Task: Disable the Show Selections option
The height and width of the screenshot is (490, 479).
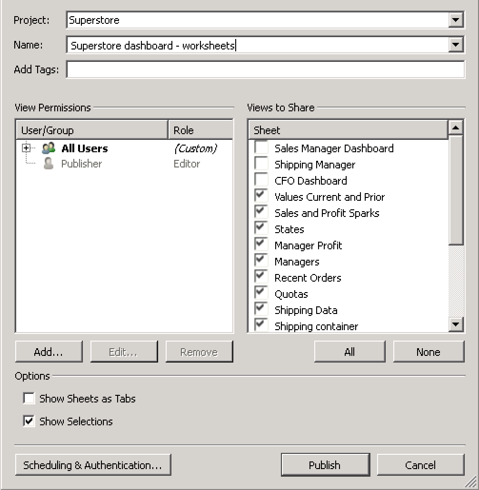Action: (29, 421)
